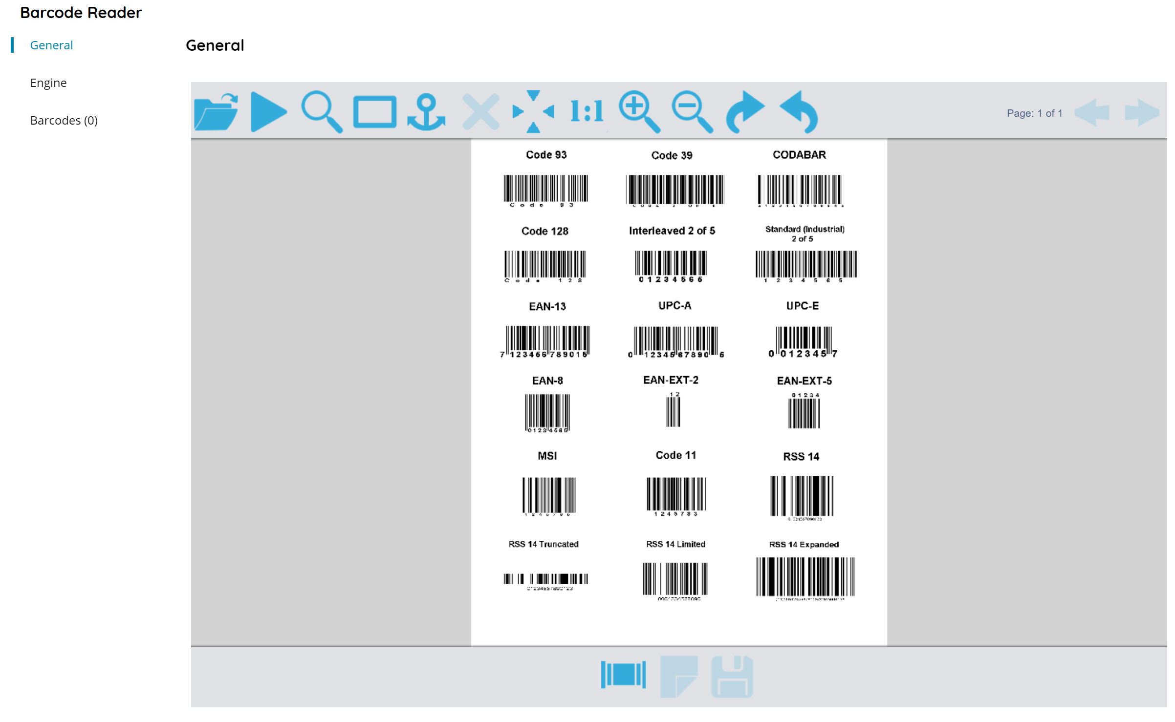Screen dimensions: 1175x722
Task: Start barcode recognition with the play icon
Action: click(x=268, y=112)
